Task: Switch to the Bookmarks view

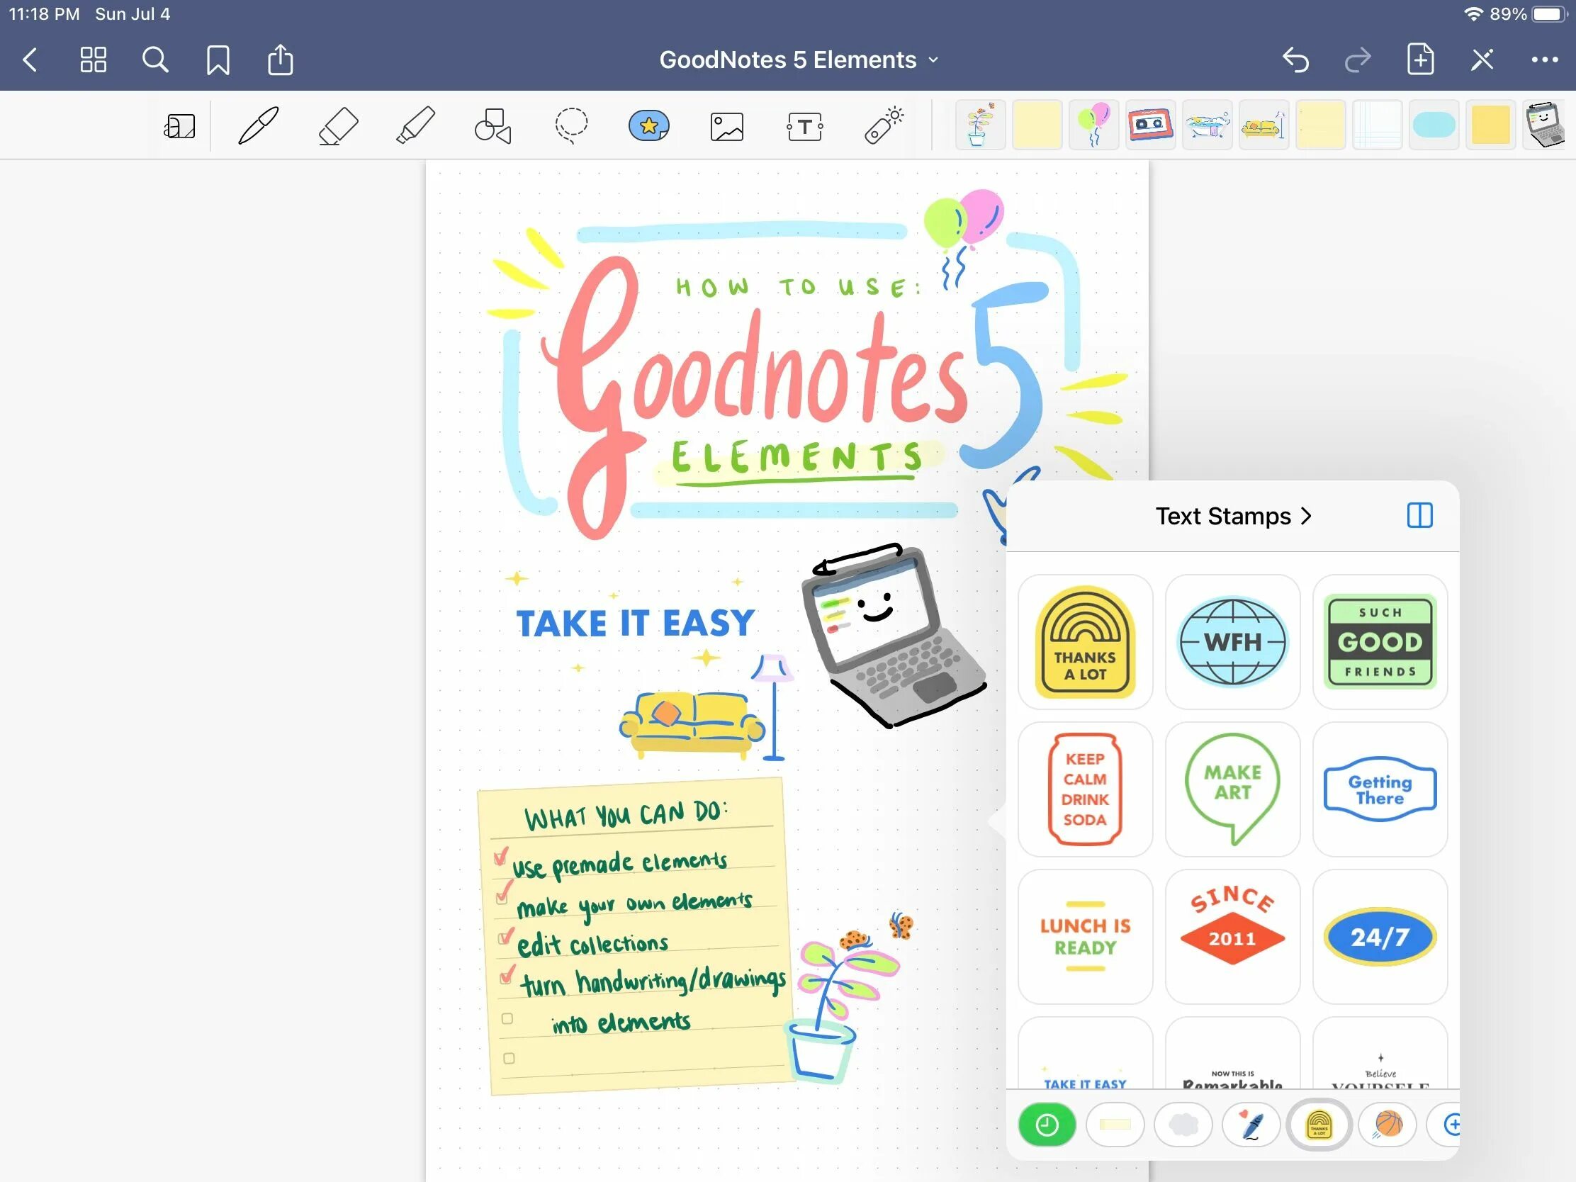Action: [x=217, y=58]
